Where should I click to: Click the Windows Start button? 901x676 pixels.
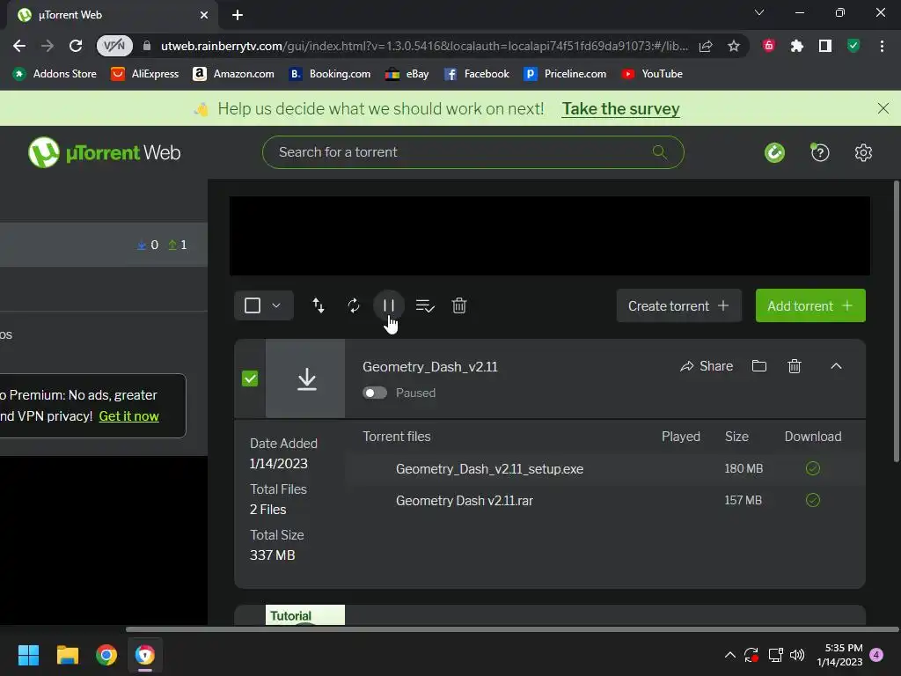tap(28, 655)
